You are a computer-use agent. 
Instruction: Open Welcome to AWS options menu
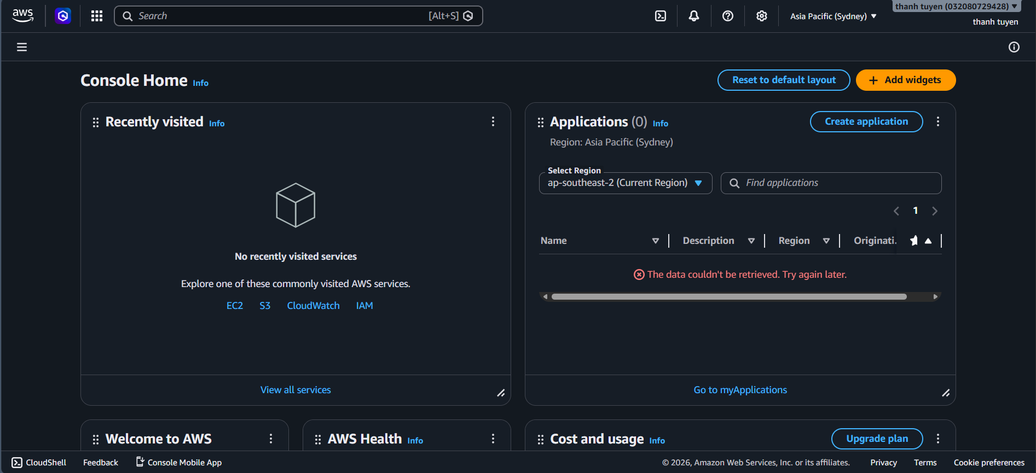pos(271,439)
